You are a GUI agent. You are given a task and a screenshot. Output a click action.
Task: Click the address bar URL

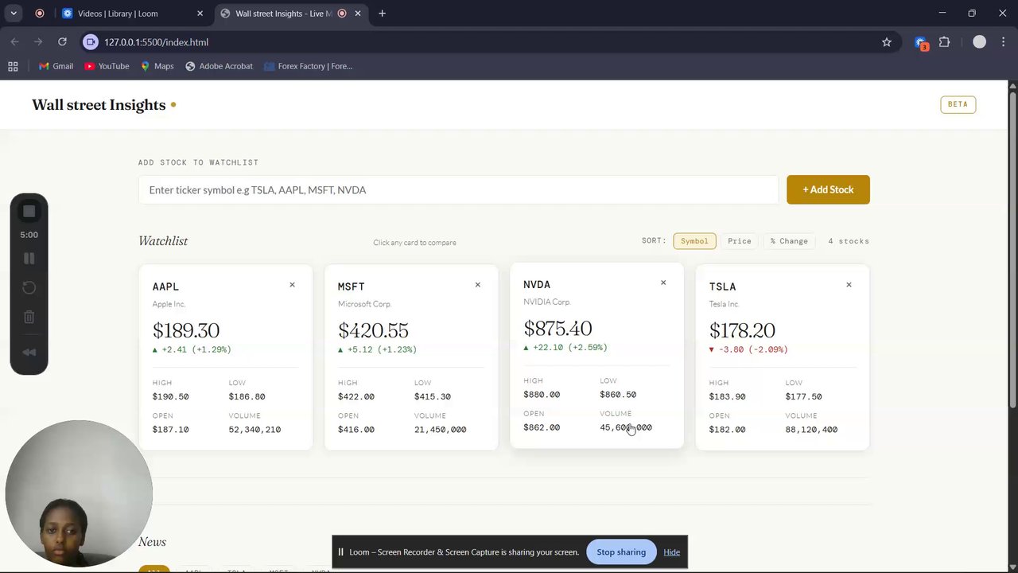[x=156, y=42]
